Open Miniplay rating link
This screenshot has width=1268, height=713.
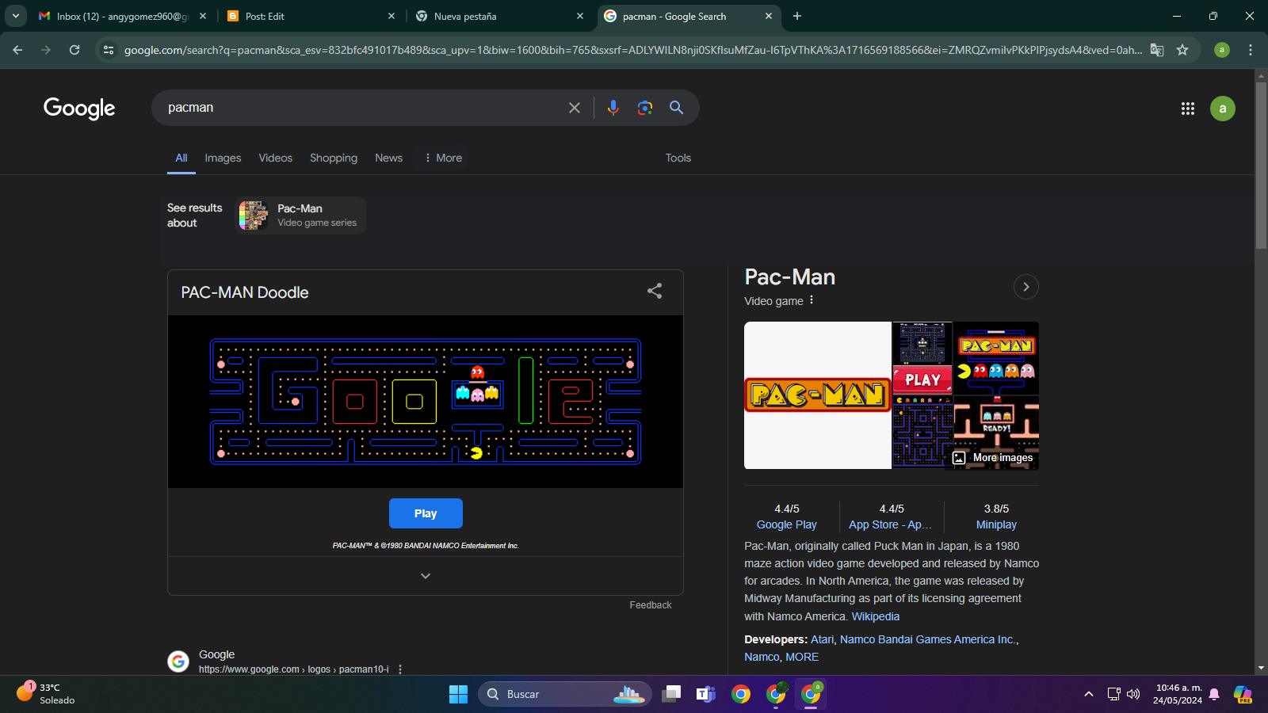[996, 524]
